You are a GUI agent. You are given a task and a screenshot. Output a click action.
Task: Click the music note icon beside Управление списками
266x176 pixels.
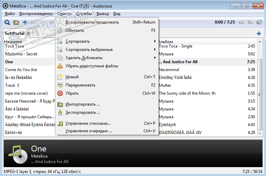click(x=60, y=123)
